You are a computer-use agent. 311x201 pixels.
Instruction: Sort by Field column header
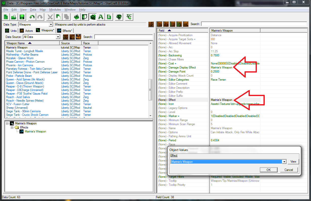(x=183, y=30)
